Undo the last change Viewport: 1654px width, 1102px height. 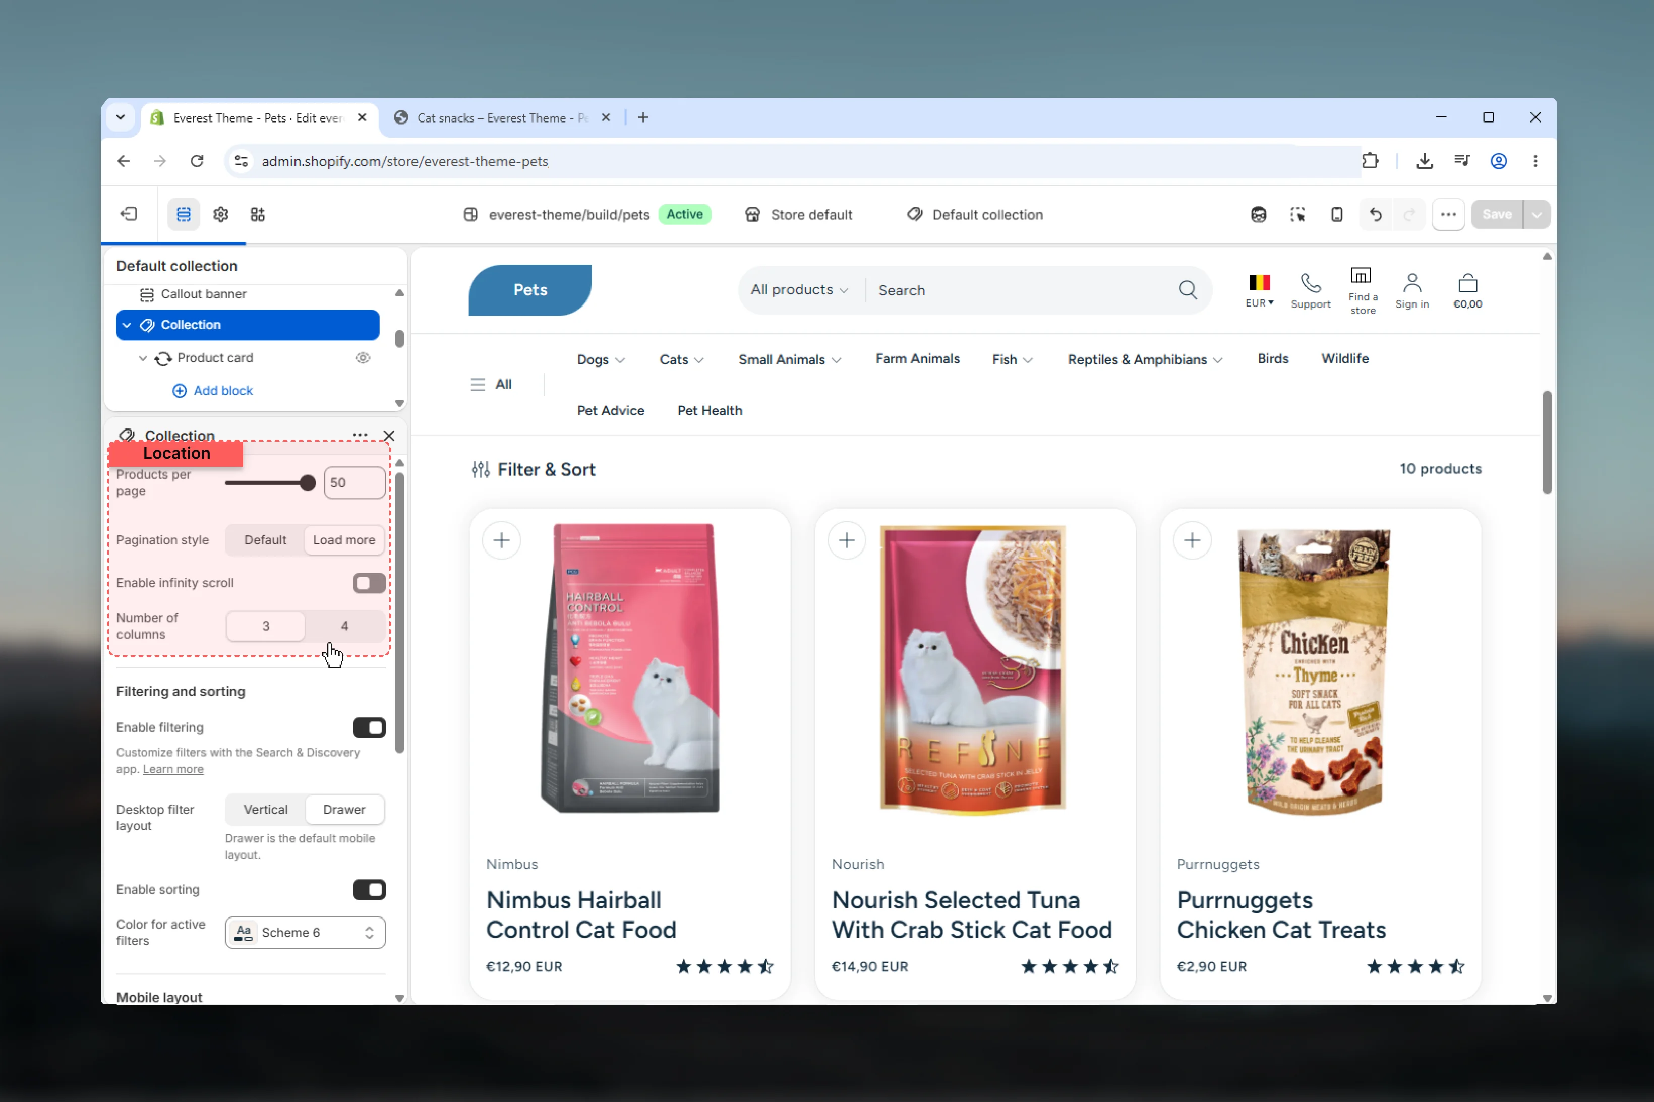pos(1376,214)
